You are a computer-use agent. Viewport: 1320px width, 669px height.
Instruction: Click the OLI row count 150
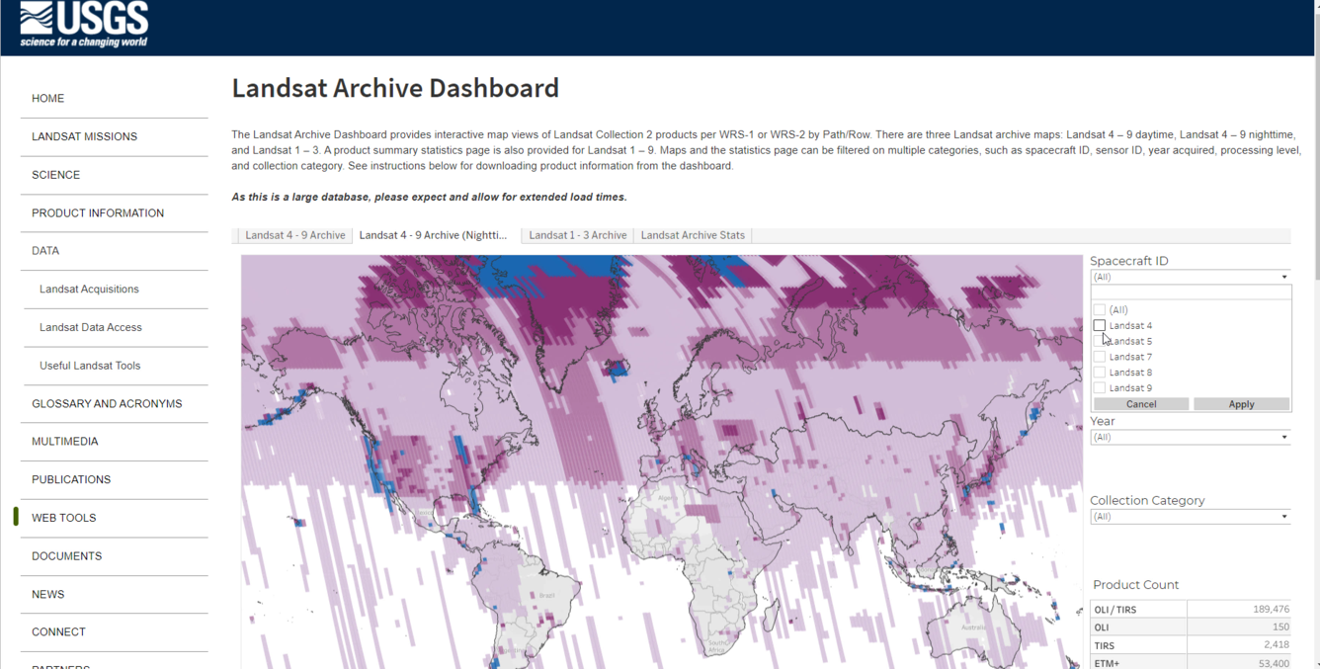tap(1280, 627)
